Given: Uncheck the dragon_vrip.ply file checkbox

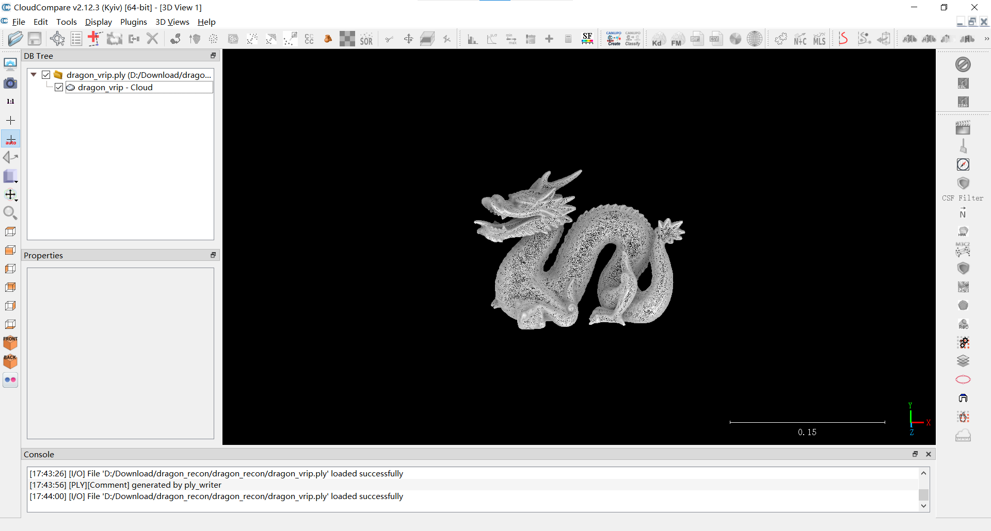Looking at the screenshot, I should click(x=46, y=75).
